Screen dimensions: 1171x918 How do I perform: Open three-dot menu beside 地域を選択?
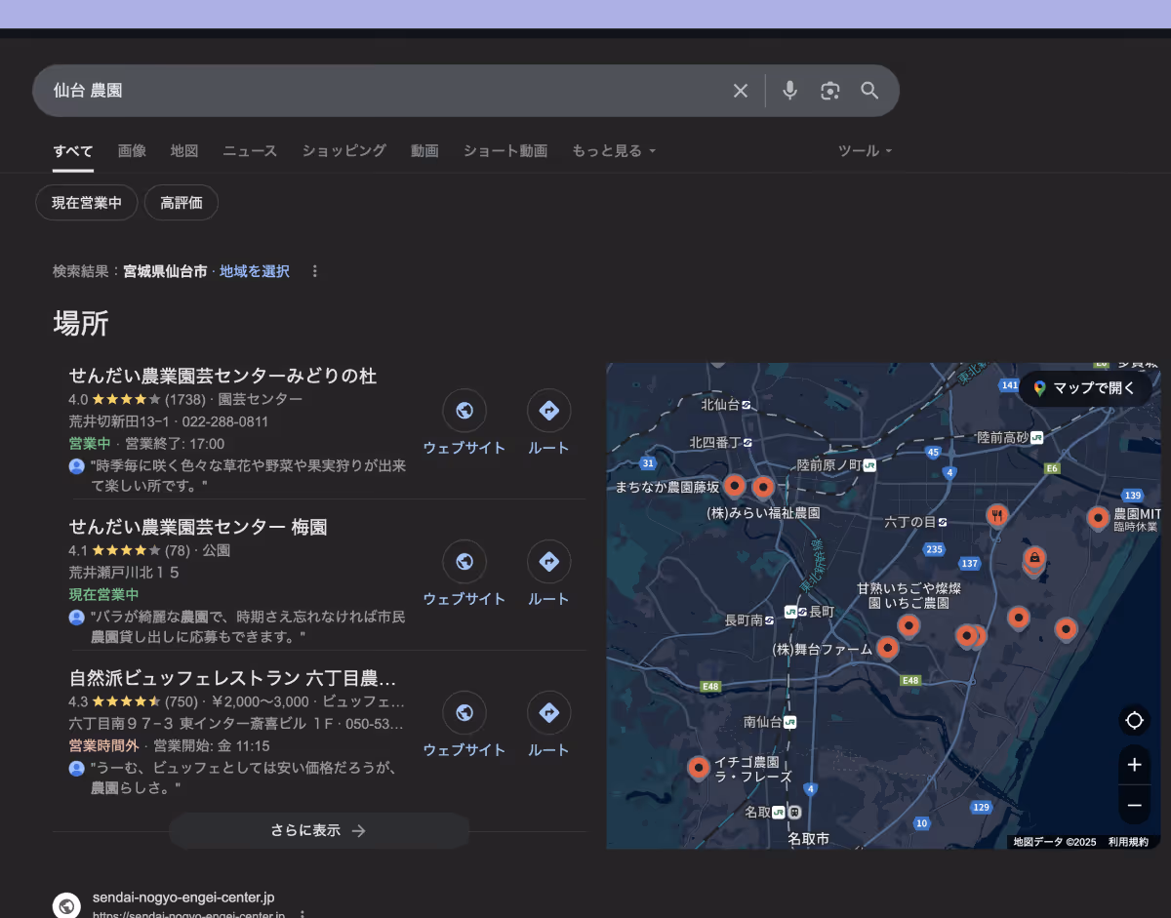pos(314,271)
